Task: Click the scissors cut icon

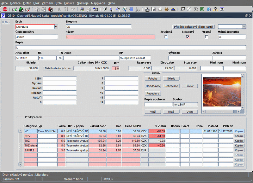Action: 105,9
